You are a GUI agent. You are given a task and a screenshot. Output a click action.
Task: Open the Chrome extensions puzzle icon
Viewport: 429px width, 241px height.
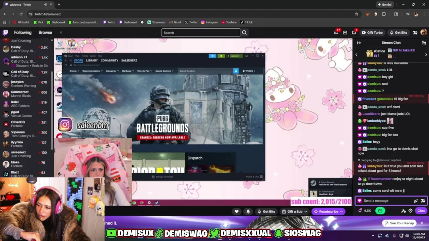(384, 14)
